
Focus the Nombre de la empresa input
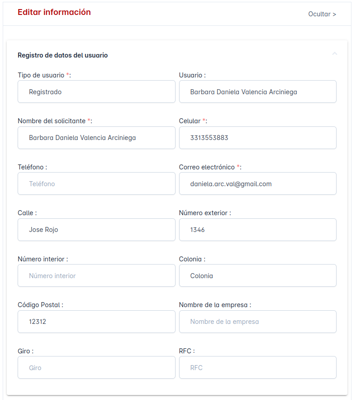tap(257, 322)
